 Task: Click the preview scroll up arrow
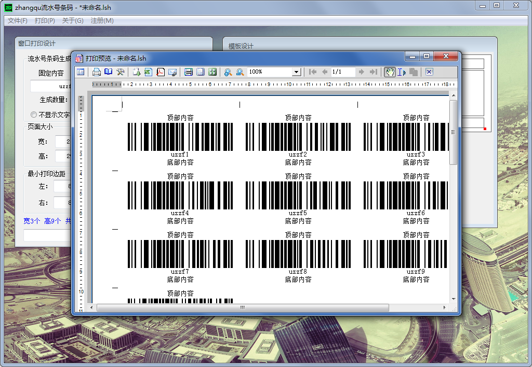pyautogui.click(x=453, y=96)
